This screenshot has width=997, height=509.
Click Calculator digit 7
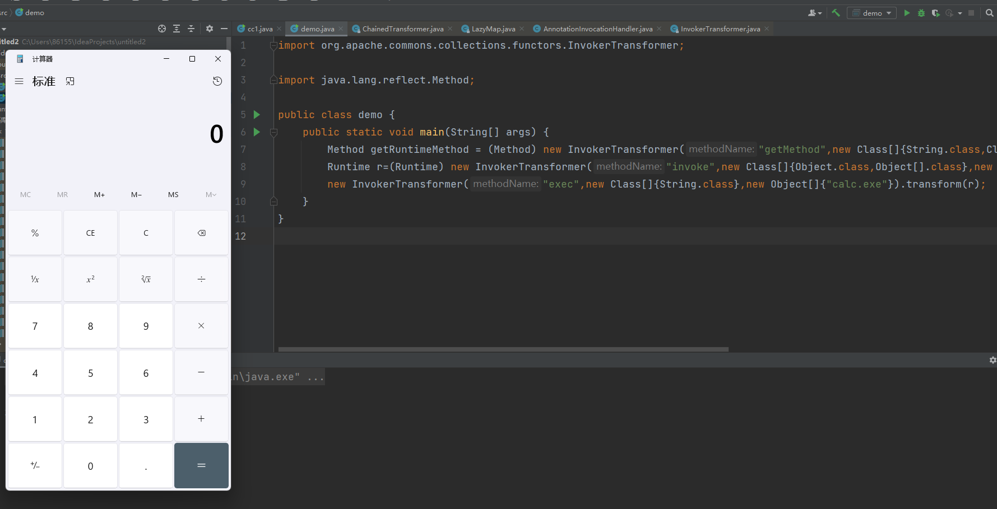coord(35,326)
